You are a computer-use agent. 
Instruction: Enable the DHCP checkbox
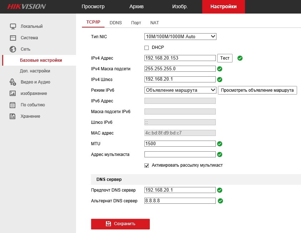pyautogui.click(x=147, y=47)
